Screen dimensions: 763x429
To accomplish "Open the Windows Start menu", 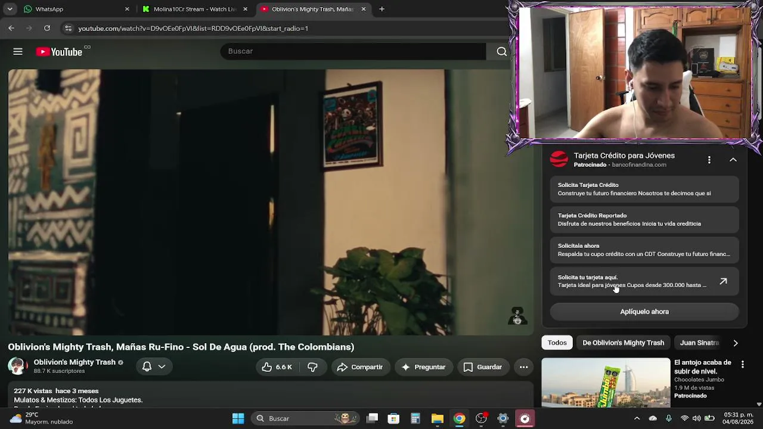I will 238,418.
